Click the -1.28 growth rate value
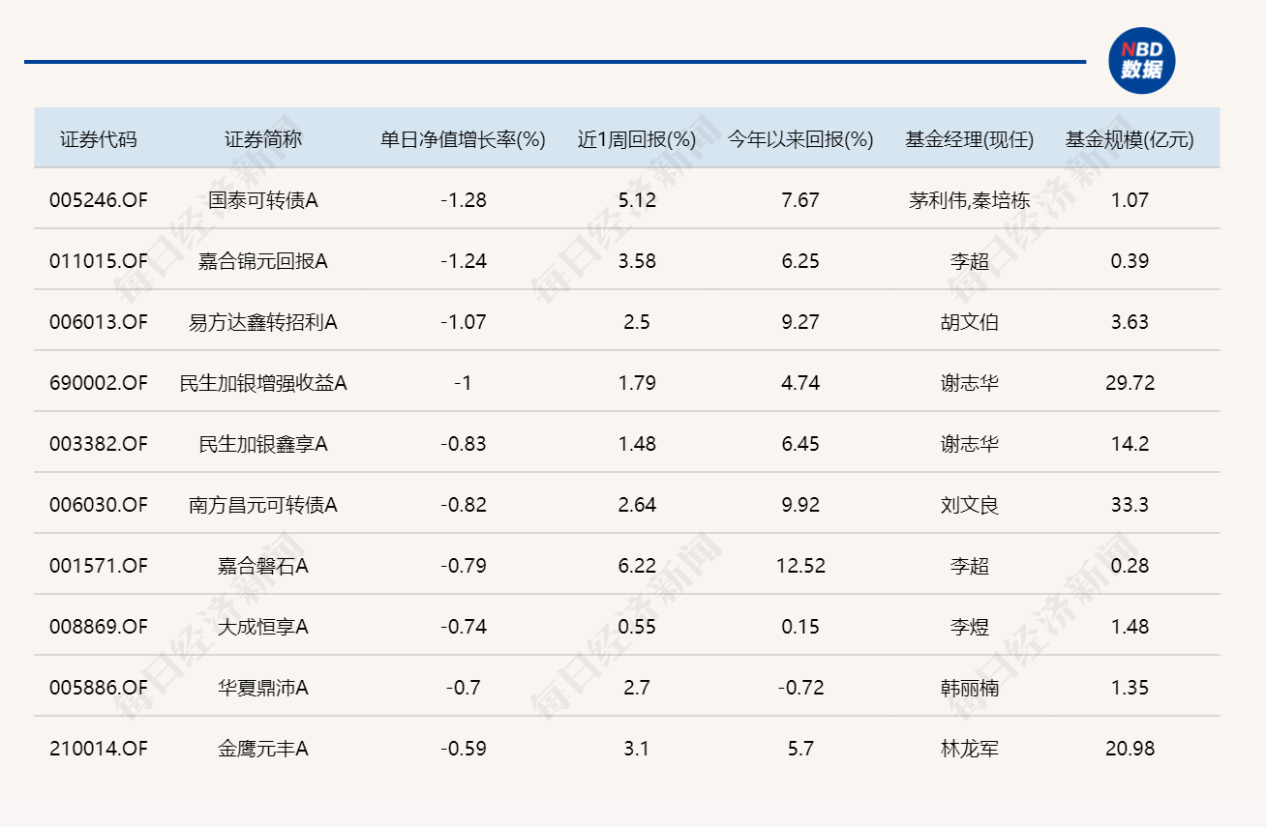1266x827 pixels. 464,200
